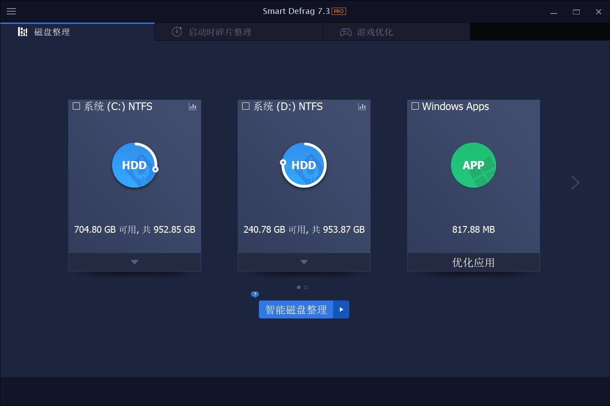This screenshot has width=610, height=406.
Task: Open the hamburger main menu
Action: pos(11,11)
